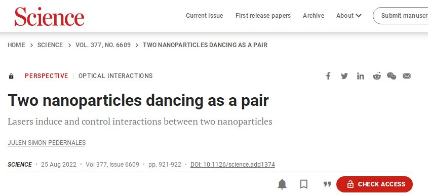Open First release papers page

pos(263,16)
